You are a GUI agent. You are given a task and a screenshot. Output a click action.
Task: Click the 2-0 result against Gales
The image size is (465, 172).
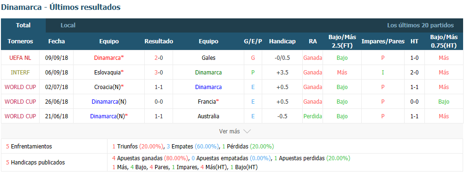click(158, 58)
